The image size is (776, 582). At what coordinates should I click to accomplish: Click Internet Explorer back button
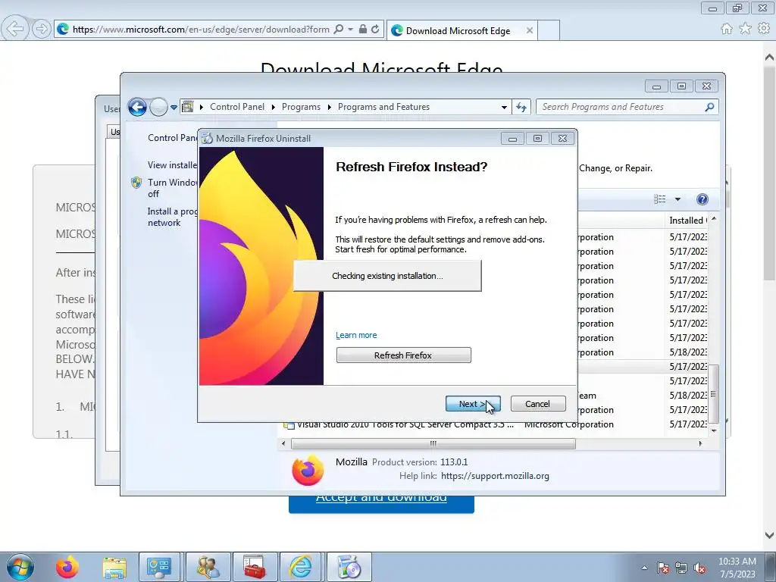point(15,29)
